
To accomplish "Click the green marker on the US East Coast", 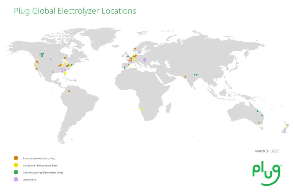I will pos(72,65).
